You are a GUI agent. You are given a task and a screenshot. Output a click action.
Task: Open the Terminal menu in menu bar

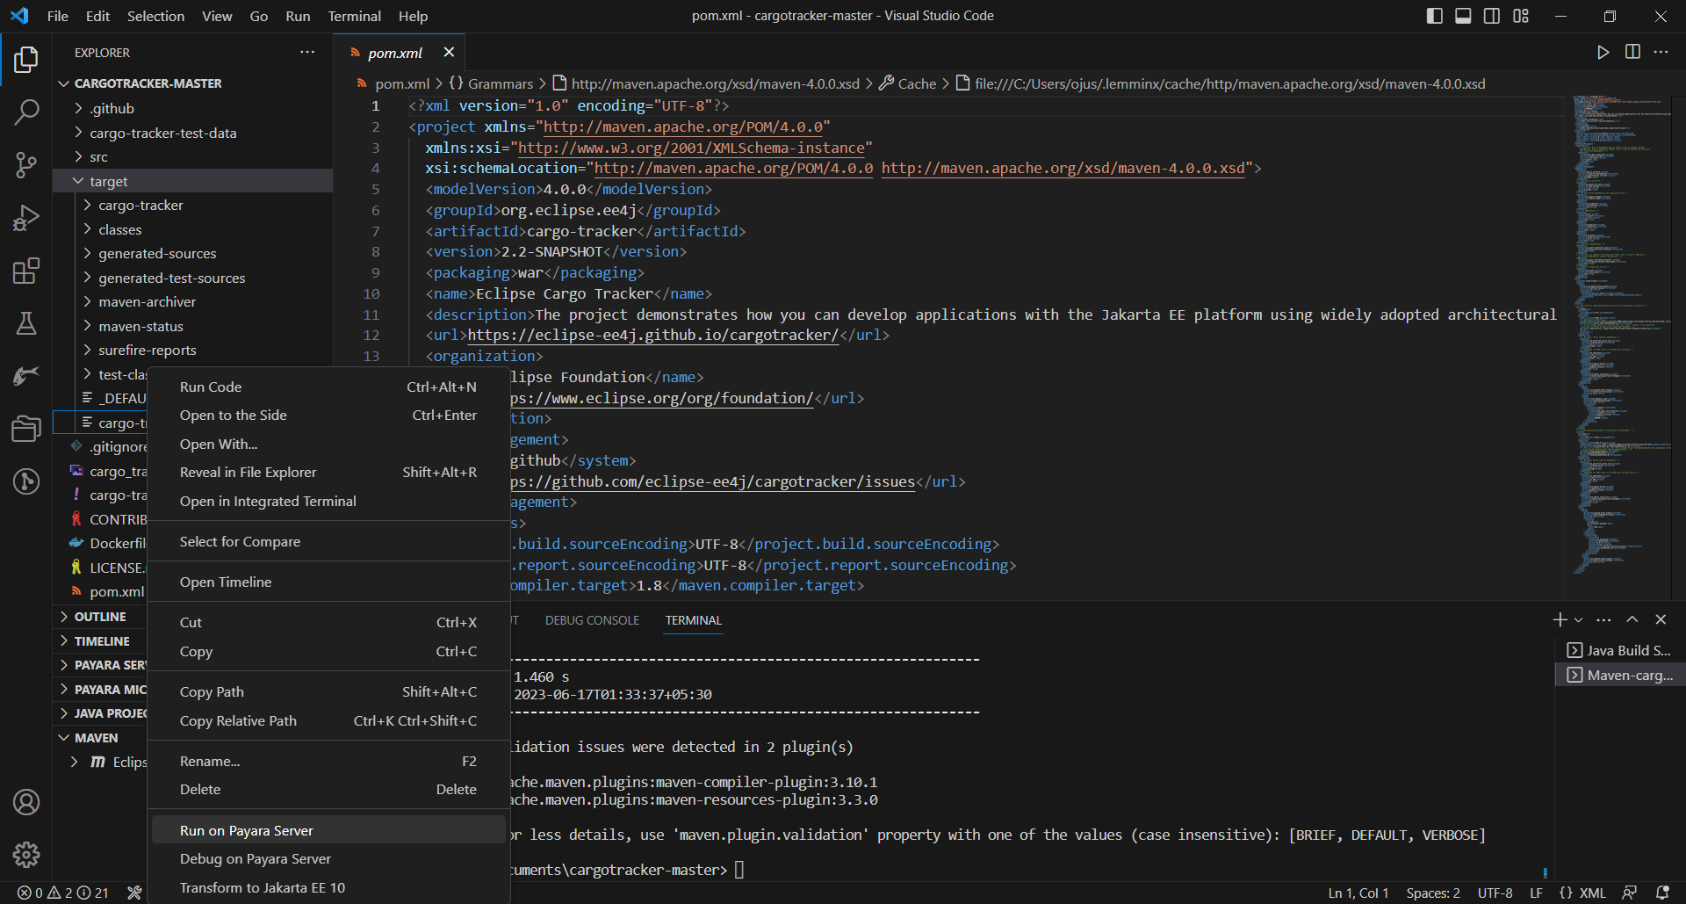(354, 16)
